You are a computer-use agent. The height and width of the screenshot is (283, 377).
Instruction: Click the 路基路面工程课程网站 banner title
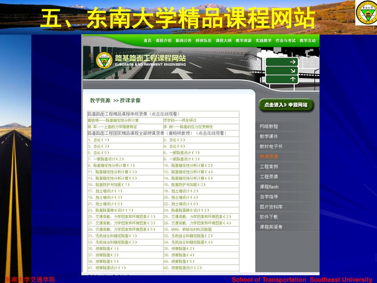tap(150, 58)
